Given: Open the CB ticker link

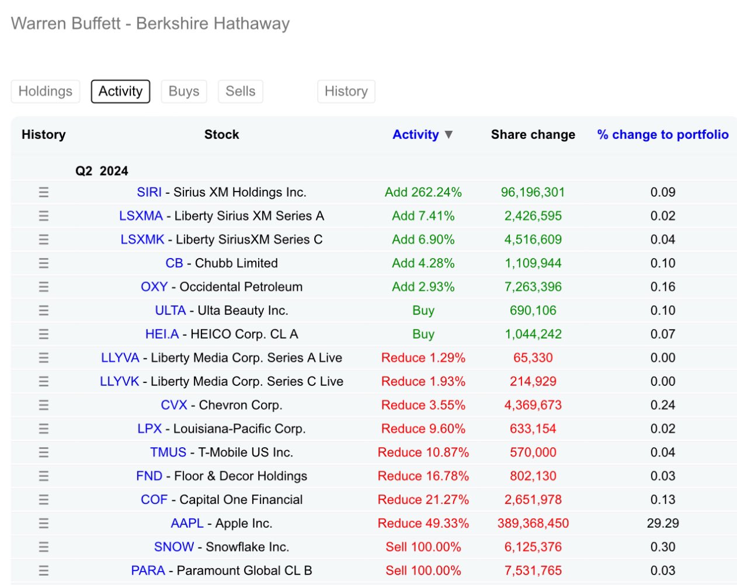Looking at the screenshot, I should (174, 263).
